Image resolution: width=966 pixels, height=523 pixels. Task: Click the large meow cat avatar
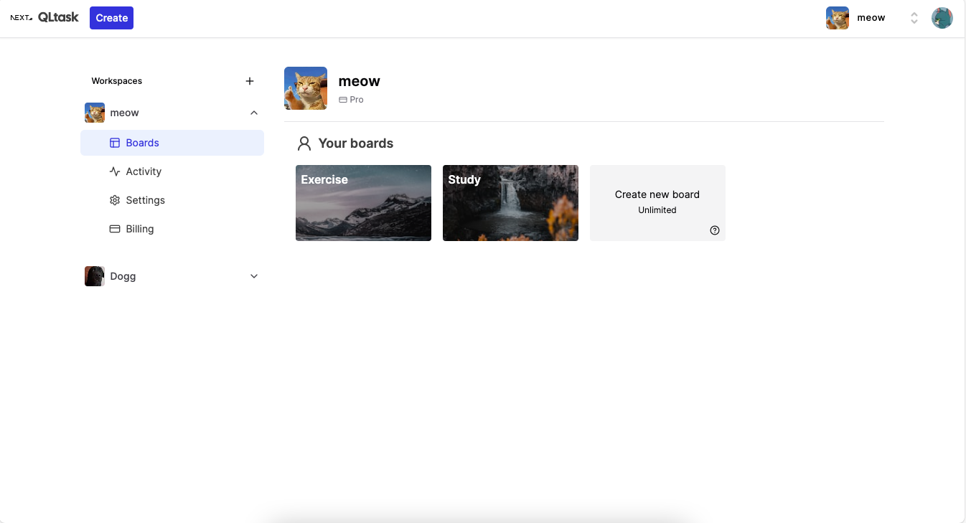[306, 88]
